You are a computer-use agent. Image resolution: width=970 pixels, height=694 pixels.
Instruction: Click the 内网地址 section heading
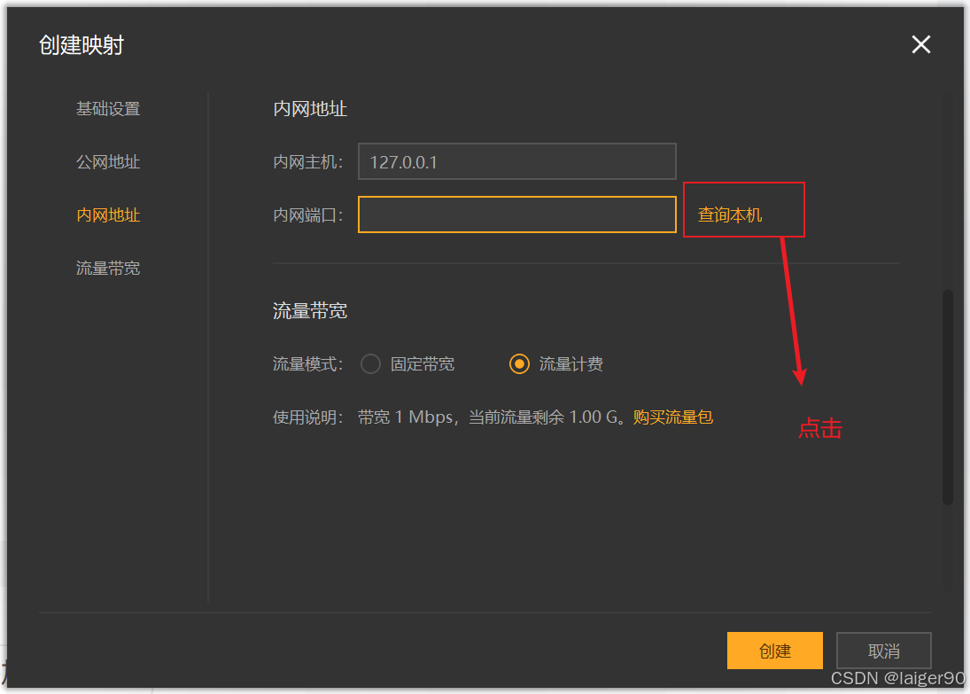coord(310,109)
